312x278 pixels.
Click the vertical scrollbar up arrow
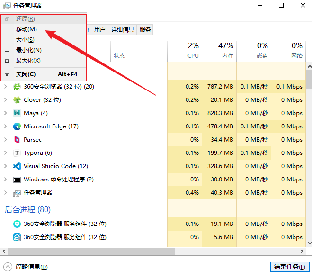310,66
